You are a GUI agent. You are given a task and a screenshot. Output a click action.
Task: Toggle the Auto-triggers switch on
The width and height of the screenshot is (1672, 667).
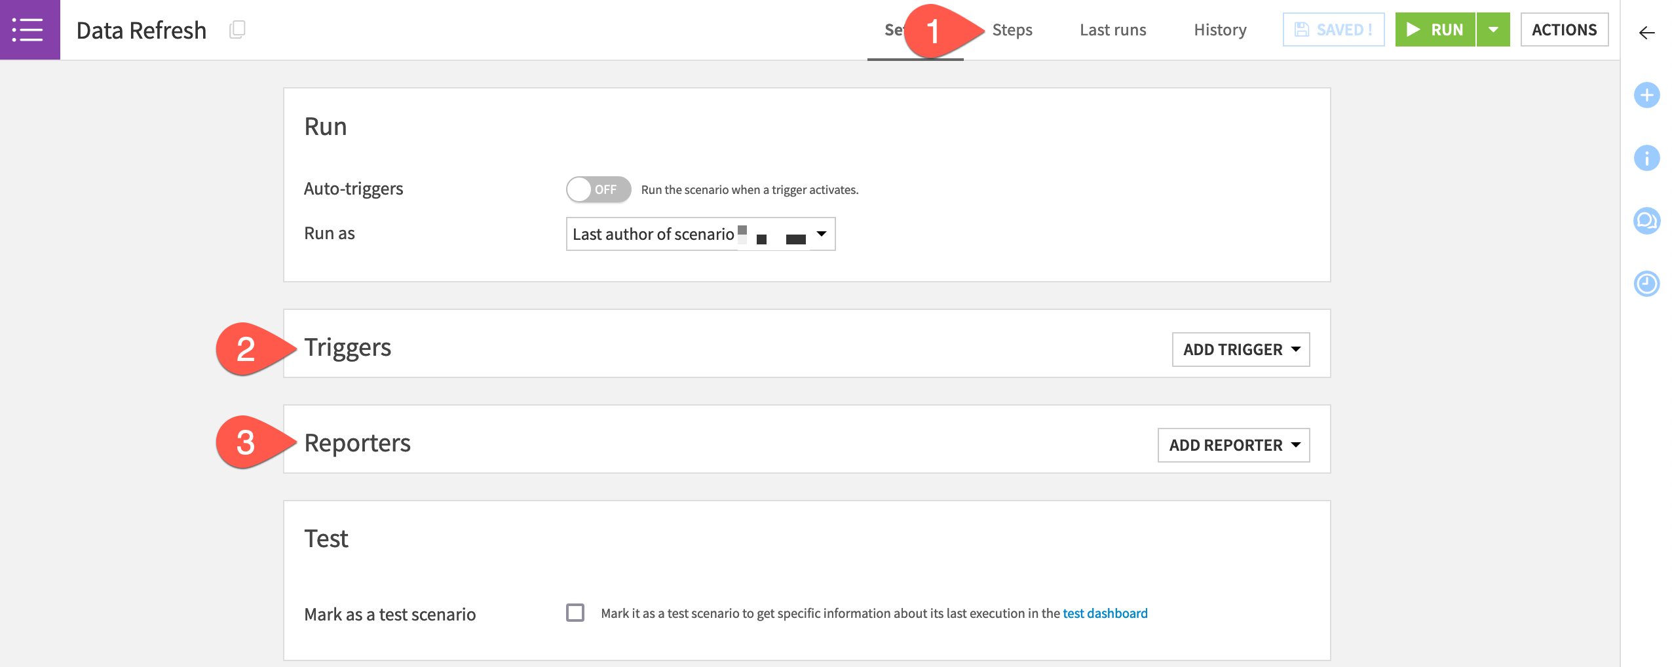tap(598, 189)
